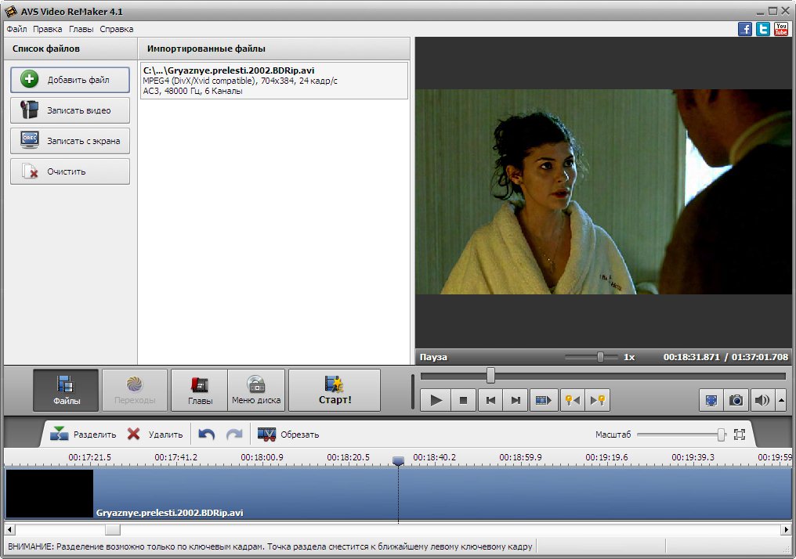Click the Импортированные файлы header
Viewport: 796px width, 559px height.
tap(206, 49)
